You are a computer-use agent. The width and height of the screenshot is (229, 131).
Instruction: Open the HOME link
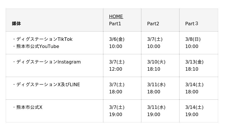click(116, 17)
